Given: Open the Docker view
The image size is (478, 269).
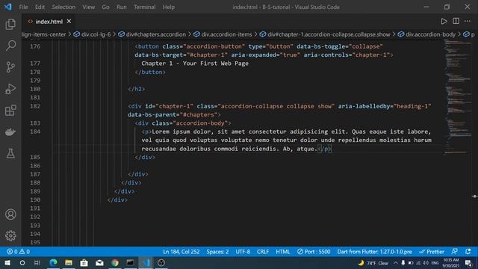Looking at the screenshot, I should [10, 132].
